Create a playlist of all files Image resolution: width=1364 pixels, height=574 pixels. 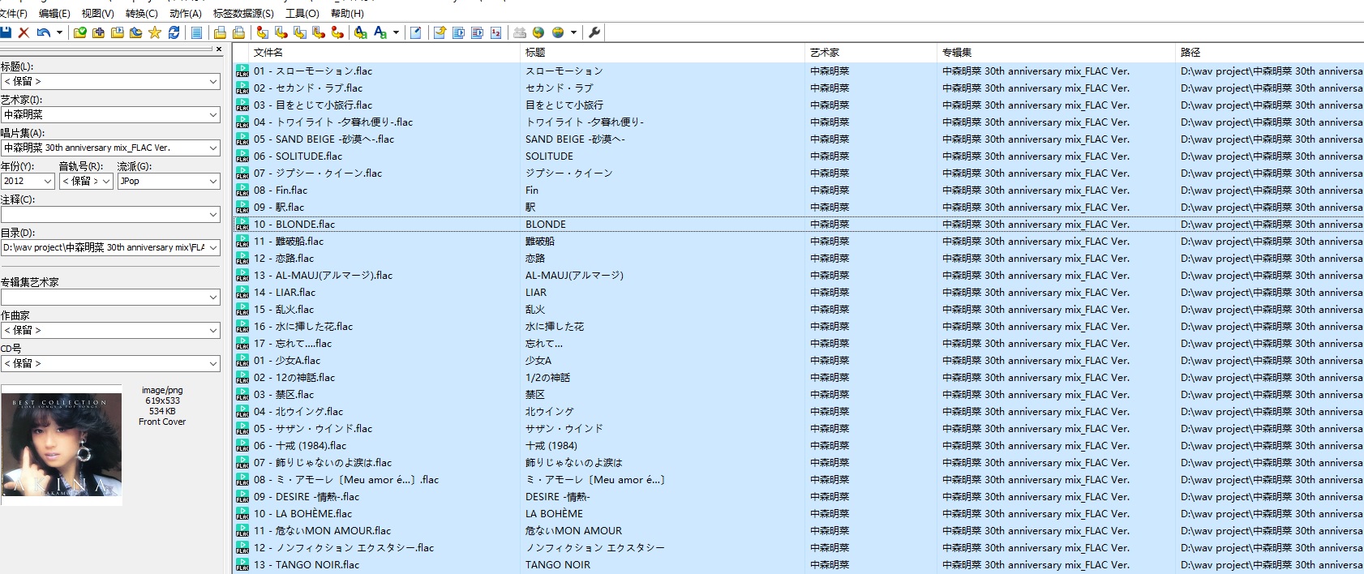(458, 32)
